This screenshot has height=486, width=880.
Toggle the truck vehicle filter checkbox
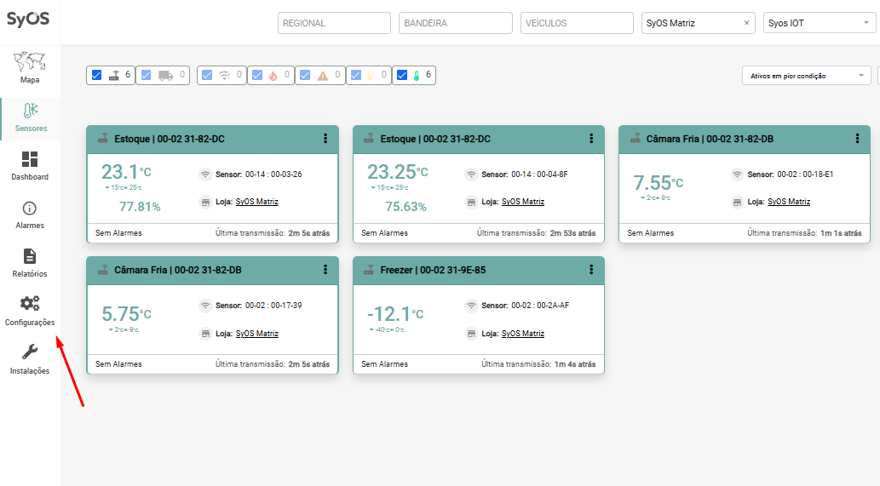click(x=147, y=75)
